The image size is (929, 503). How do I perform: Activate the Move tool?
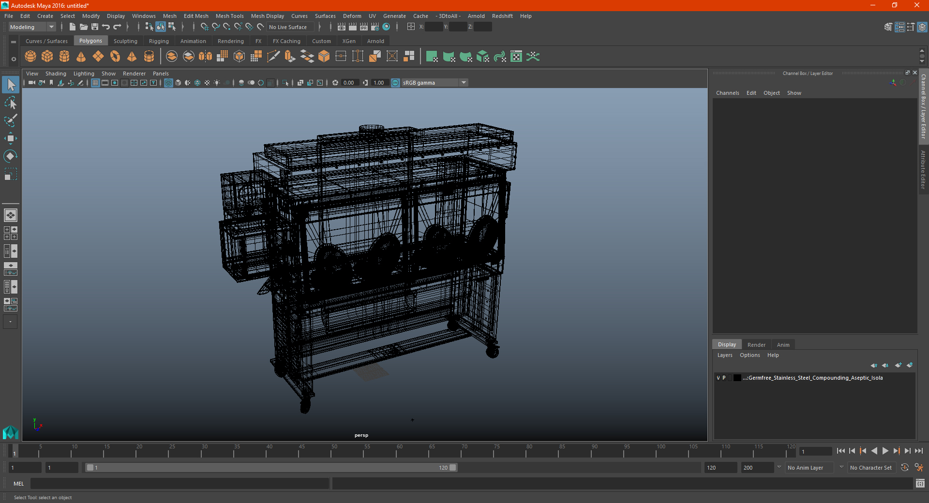pyautogui.click(x=11, y=138)
